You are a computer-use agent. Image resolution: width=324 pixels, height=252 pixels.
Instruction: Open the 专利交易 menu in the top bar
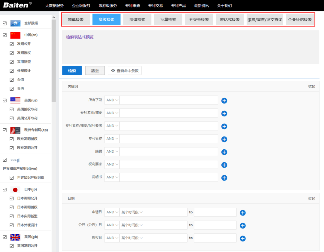pos(155,5)
